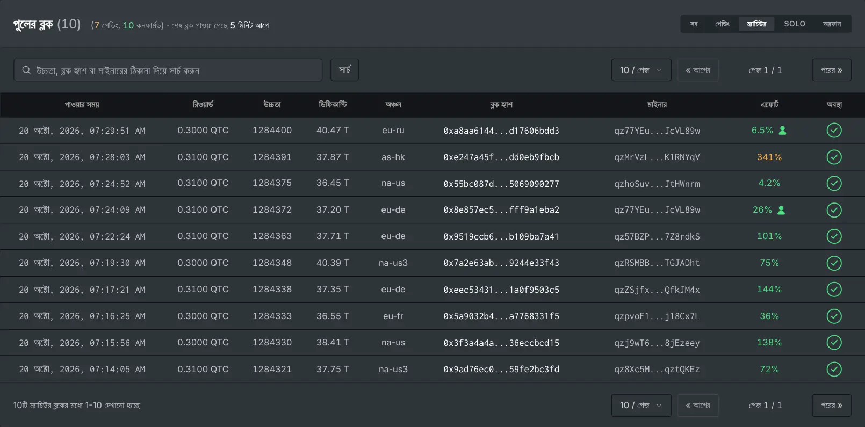
Task: Click the top « আগের previous button
Action: (698, 70)
